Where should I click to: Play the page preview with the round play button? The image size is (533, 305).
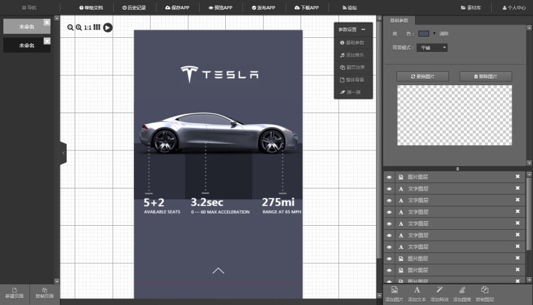tap(108, 27)
